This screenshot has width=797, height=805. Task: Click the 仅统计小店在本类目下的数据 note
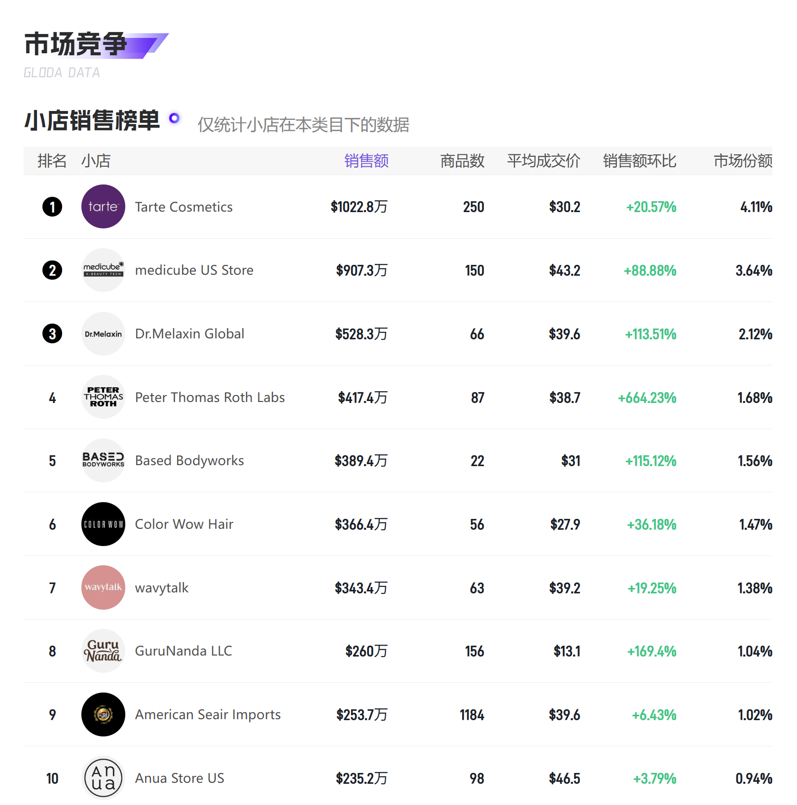click(303, 125)
